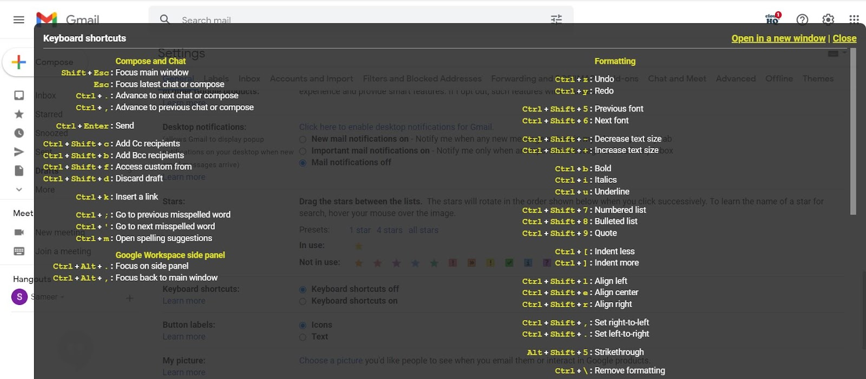Viewport: 866px width, 379px height.
Task: Click the Compose and Chat heading
Action: coord(150,62)
